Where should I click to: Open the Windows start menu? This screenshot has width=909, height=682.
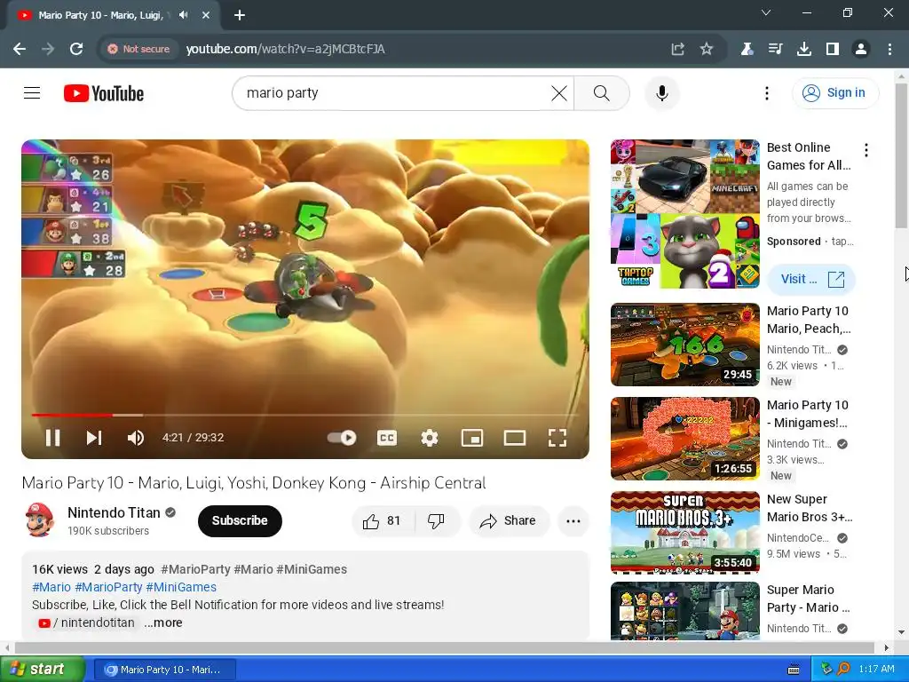(x=43, y=670)
